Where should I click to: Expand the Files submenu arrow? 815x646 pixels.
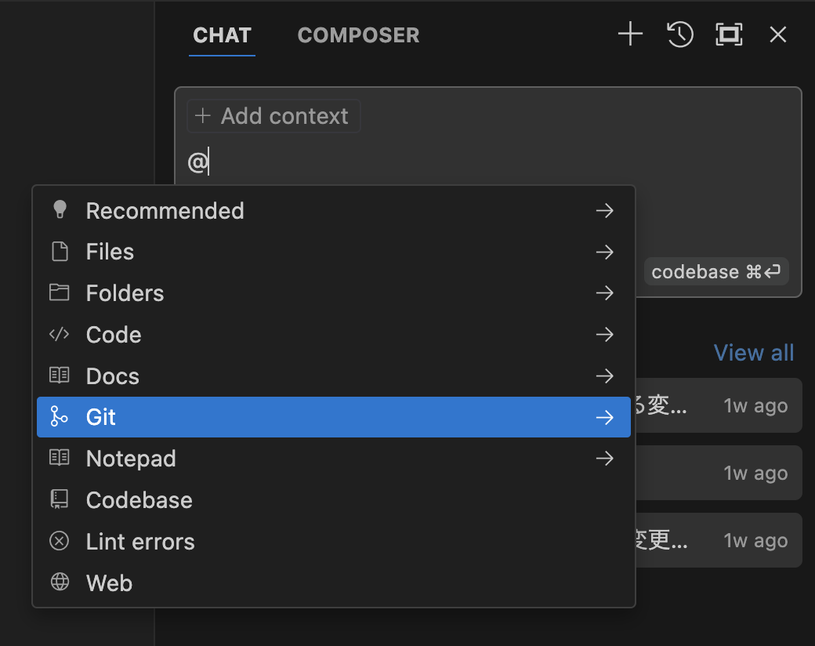point(604,252)
